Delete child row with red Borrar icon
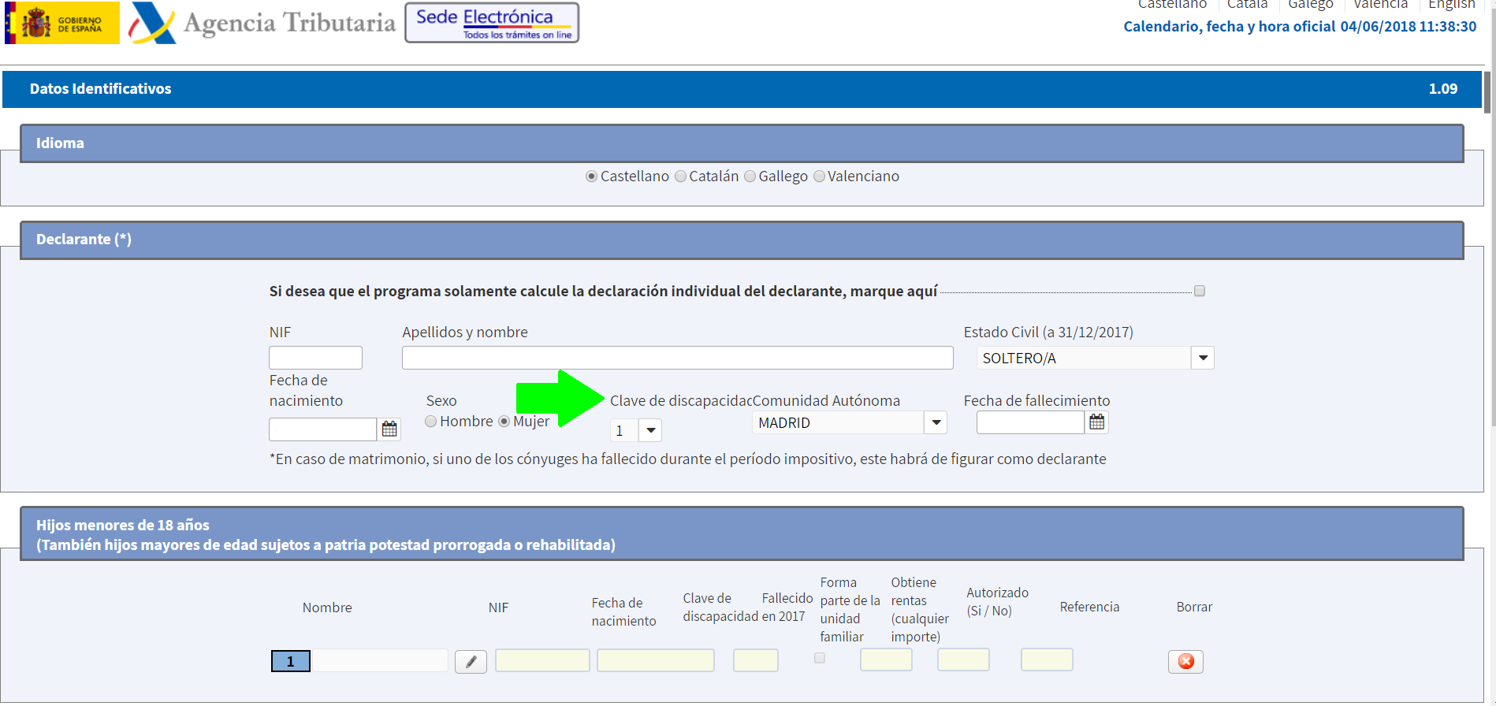Image resolution: width=1496 pixels, height=706 pixels. [x=1185, y=662]
